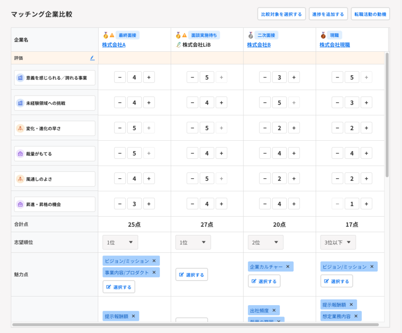Open the 転職活動の動機 button
This screenshot has height=333, width=402.
[370, 14]
